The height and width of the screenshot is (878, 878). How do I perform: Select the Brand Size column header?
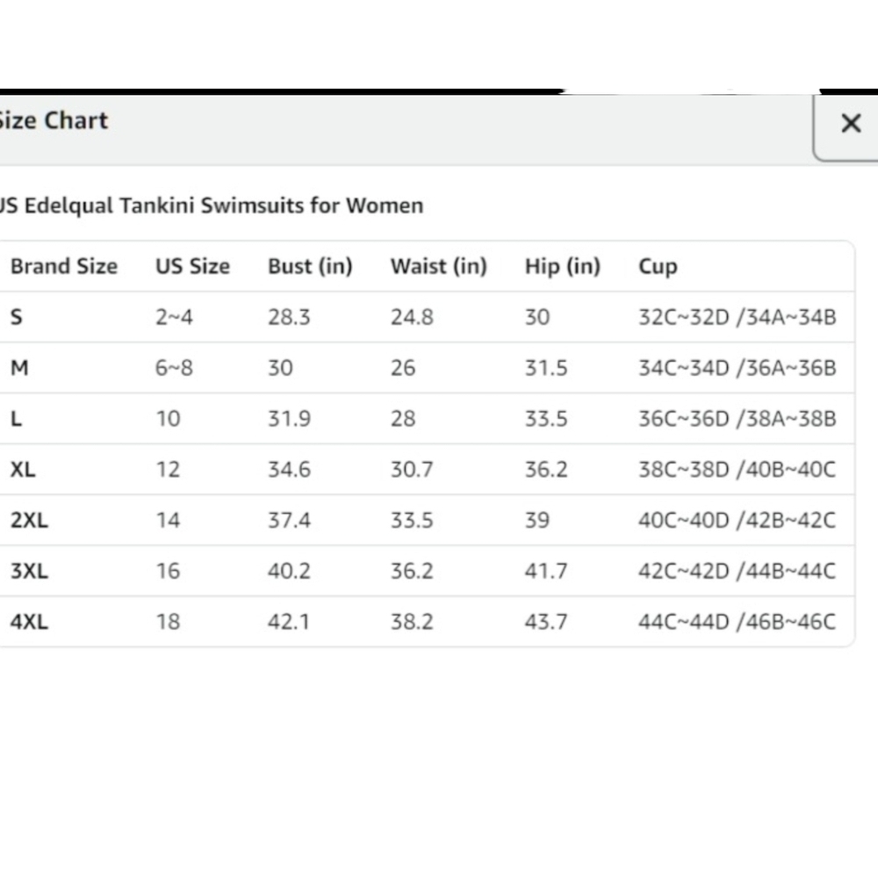(64, 266)
